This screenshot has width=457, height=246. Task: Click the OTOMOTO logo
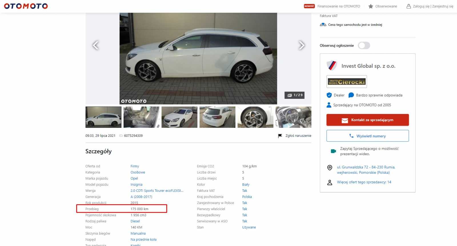(26, 6)
